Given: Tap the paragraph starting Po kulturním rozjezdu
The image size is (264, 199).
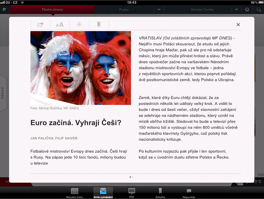Looking at the screenshot, I should click(x=184, y=154).
